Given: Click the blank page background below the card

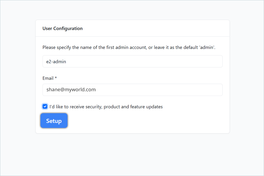Looking at the screenshot, I should click(x=132, y=155).
